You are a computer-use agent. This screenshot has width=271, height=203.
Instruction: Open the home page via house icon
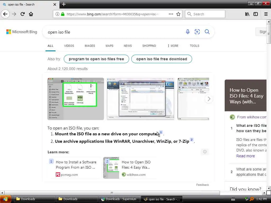(31, 14)
